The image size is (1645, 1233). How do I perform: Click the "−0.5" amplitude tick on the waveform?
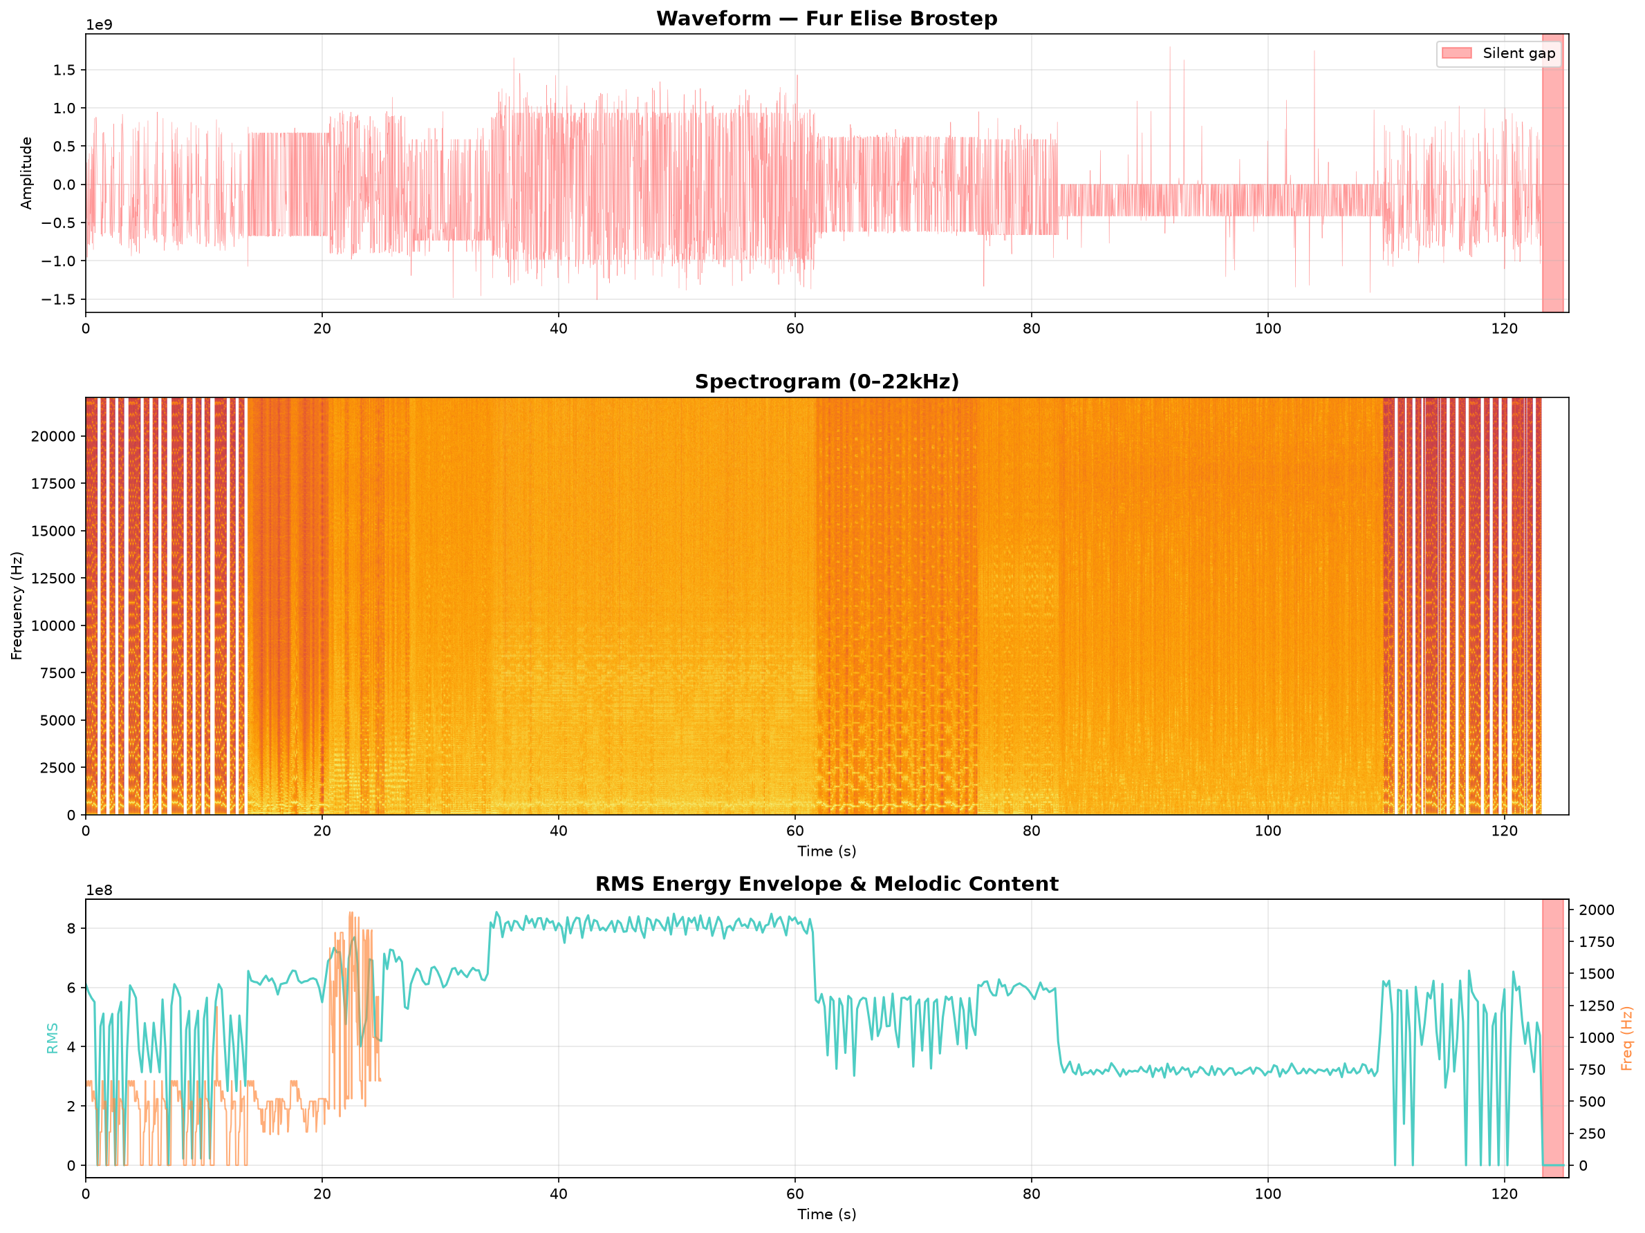58,223
